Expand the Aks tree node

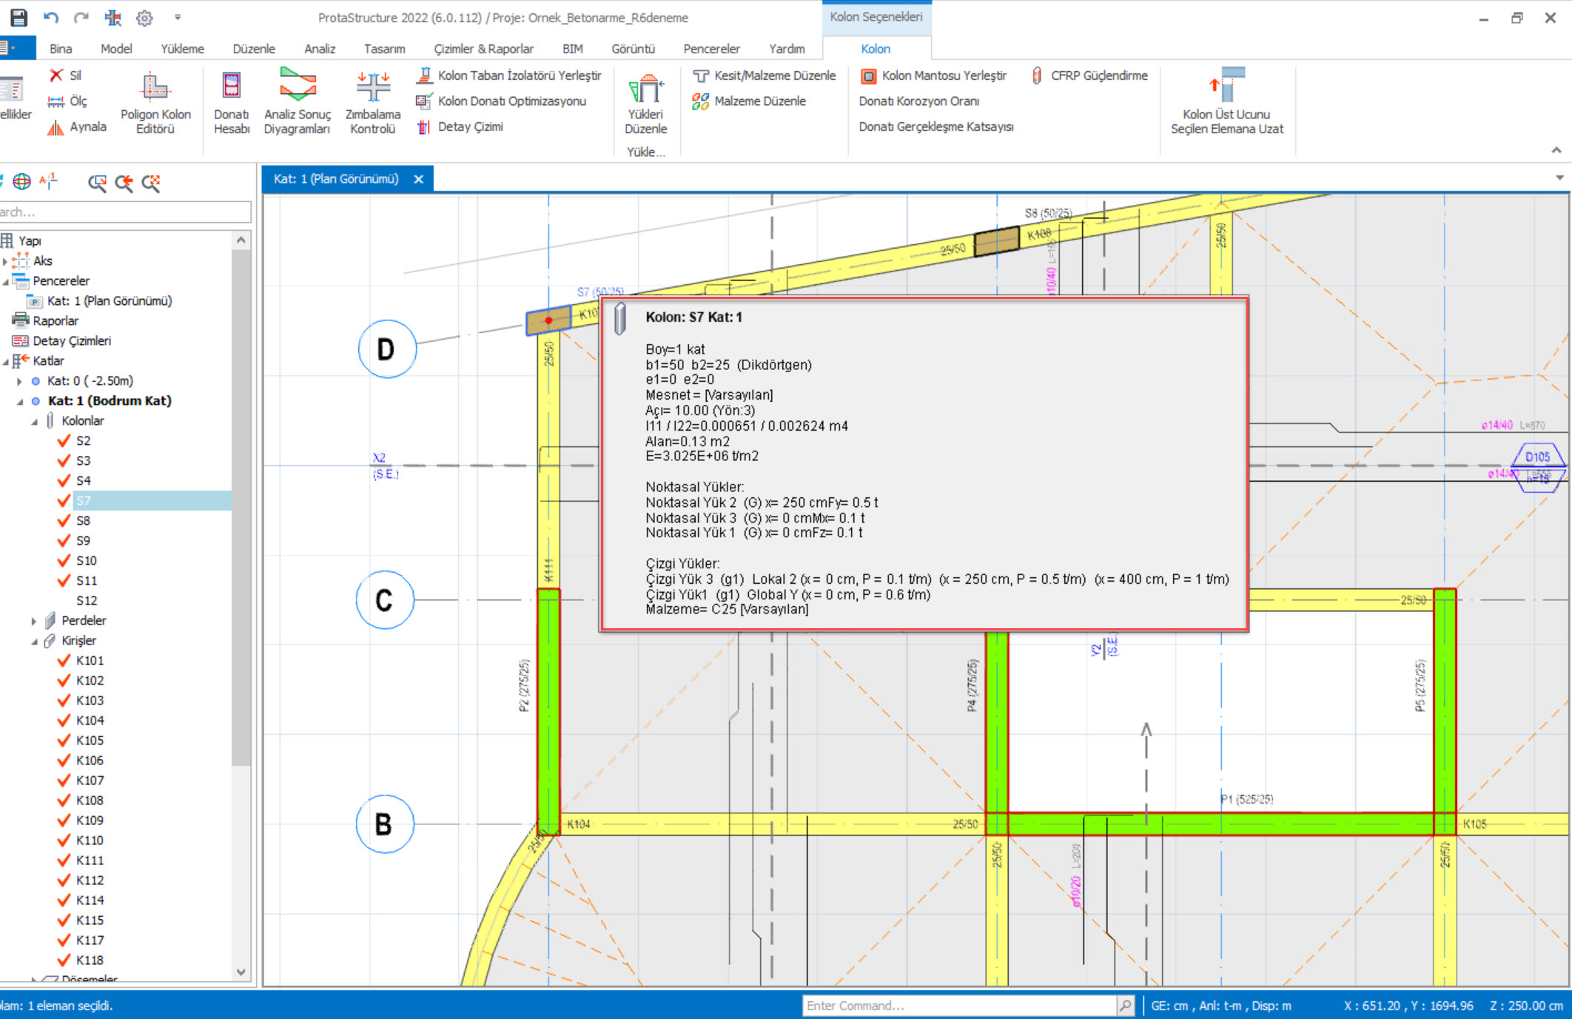click(5, 261)
